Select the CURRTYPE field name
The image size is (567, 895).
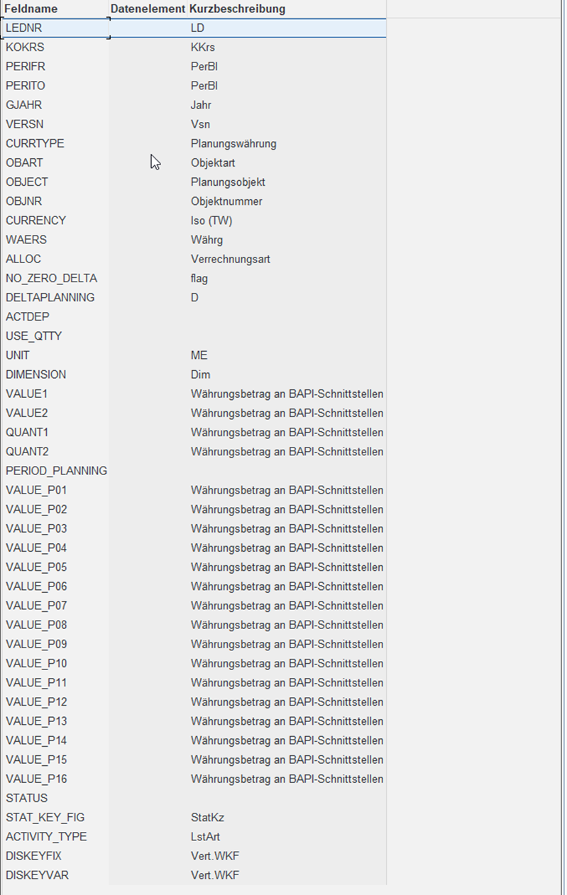35,143
